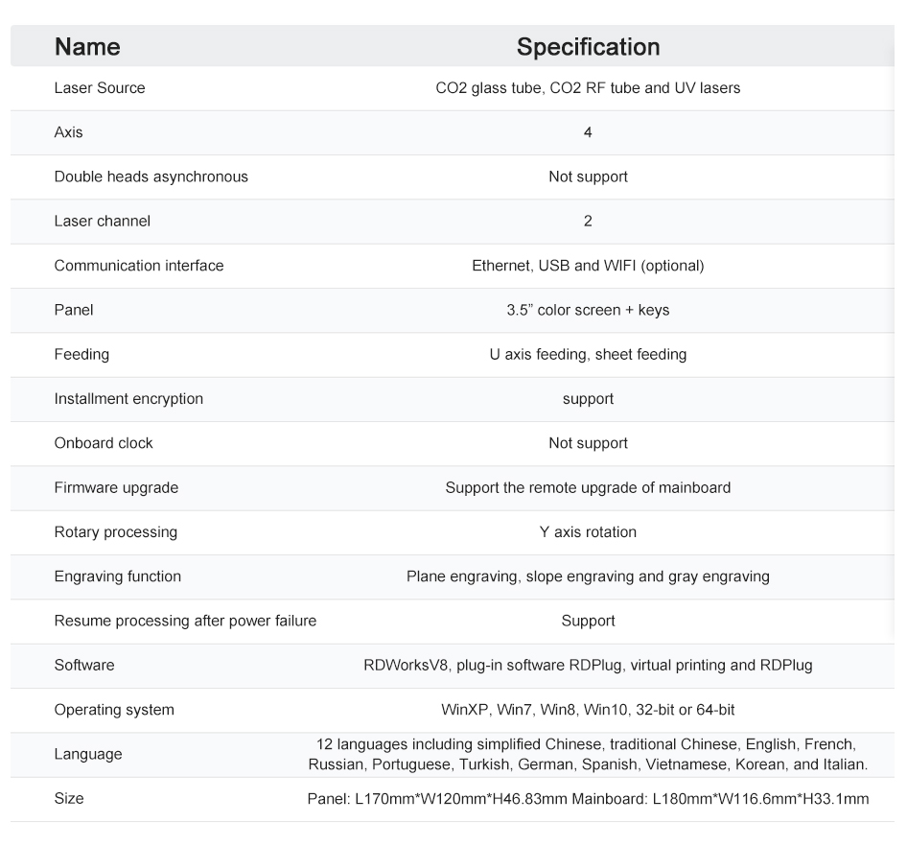The image size is (907, 846).
Task: Click the Communication interface label
Action: coord(139,266)
